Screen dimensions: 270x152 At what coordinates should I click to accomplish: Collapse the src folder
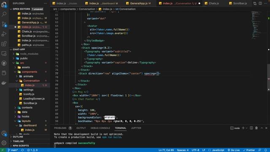click(13, 63)
